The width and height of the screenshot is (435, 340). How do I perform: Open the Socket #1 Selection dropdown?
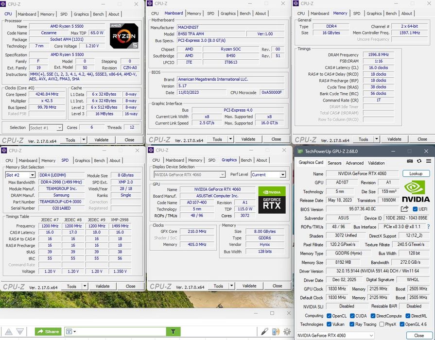click(x=46, y=128)
